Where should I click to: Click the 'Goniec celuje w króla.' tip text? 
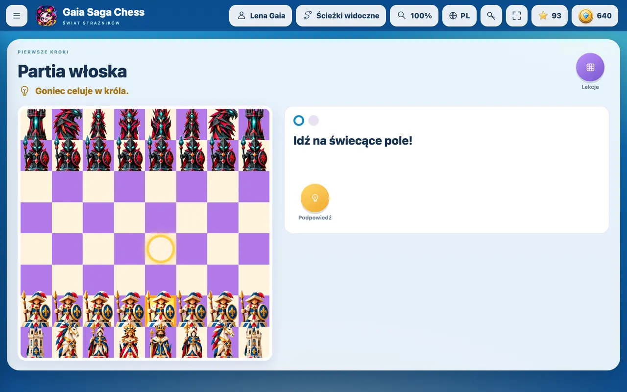82,91
